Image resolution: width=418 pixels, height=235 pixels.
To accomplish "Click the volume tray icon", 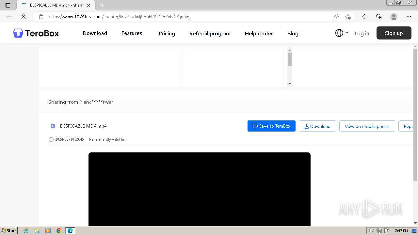I will point(371,231).
